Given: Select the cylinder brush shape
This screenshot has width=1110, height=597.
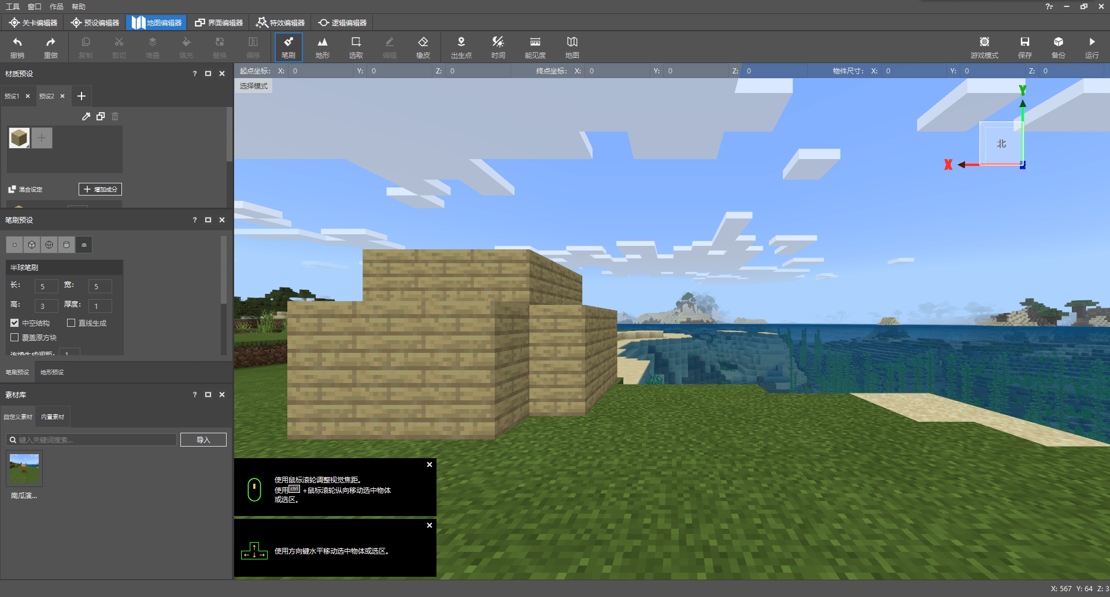Looking at the screenshot, I should [66, 245].
